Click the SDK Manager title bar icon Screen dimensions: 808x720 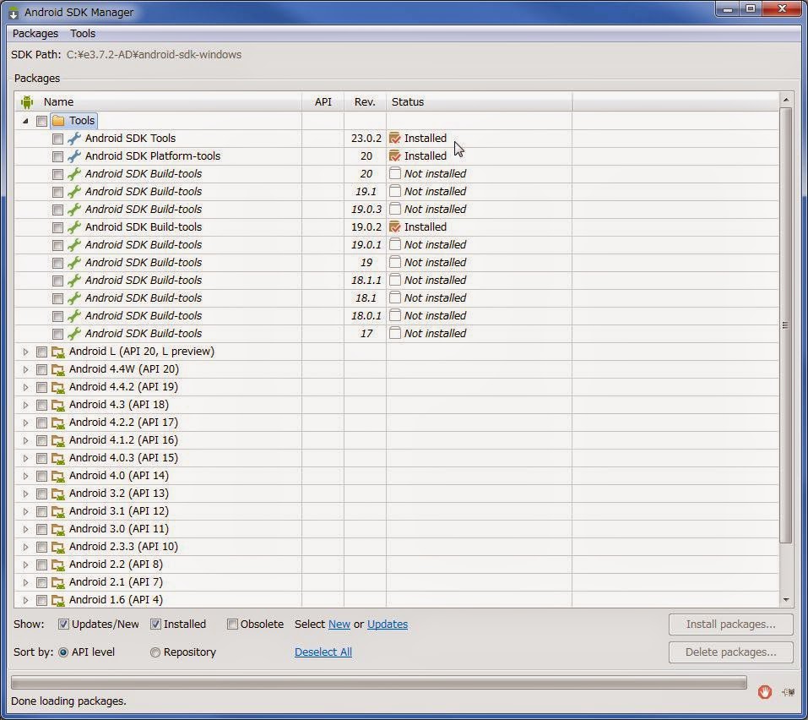coord(14,13)
